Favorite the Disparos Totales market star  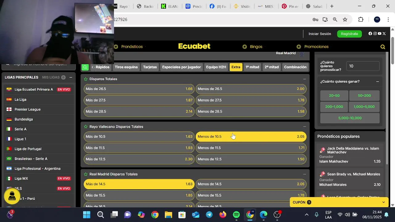click(x=86, y=79)
